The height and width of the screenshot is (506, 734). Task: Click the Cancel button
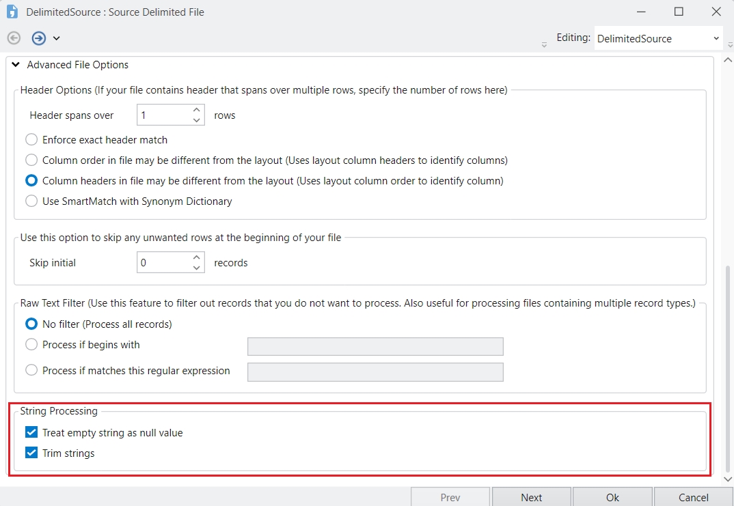693,497
